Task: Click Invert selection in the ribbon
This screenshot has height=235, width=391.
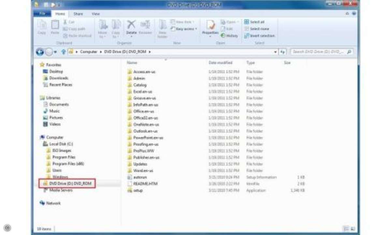Action: 260,36
